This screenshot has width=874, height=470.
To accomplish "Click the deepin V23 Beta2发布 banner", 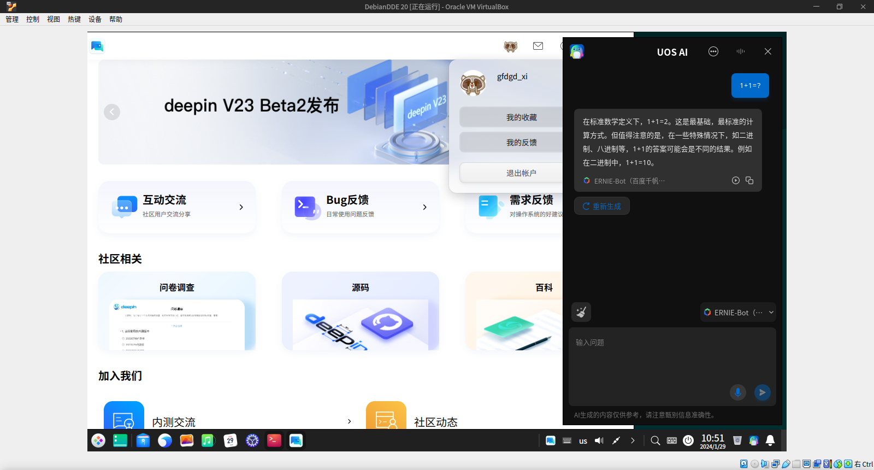I will click(273, 112).
